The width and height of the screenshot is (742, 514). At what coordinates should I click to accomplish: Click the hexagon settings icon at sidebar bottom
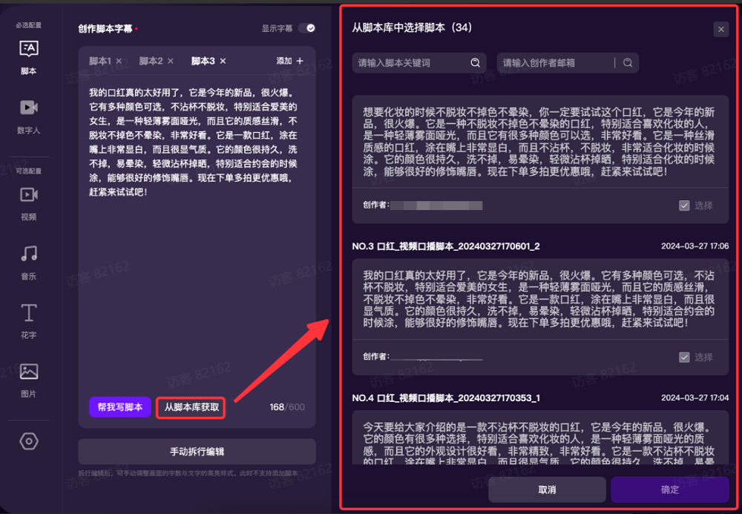[27, 441]
